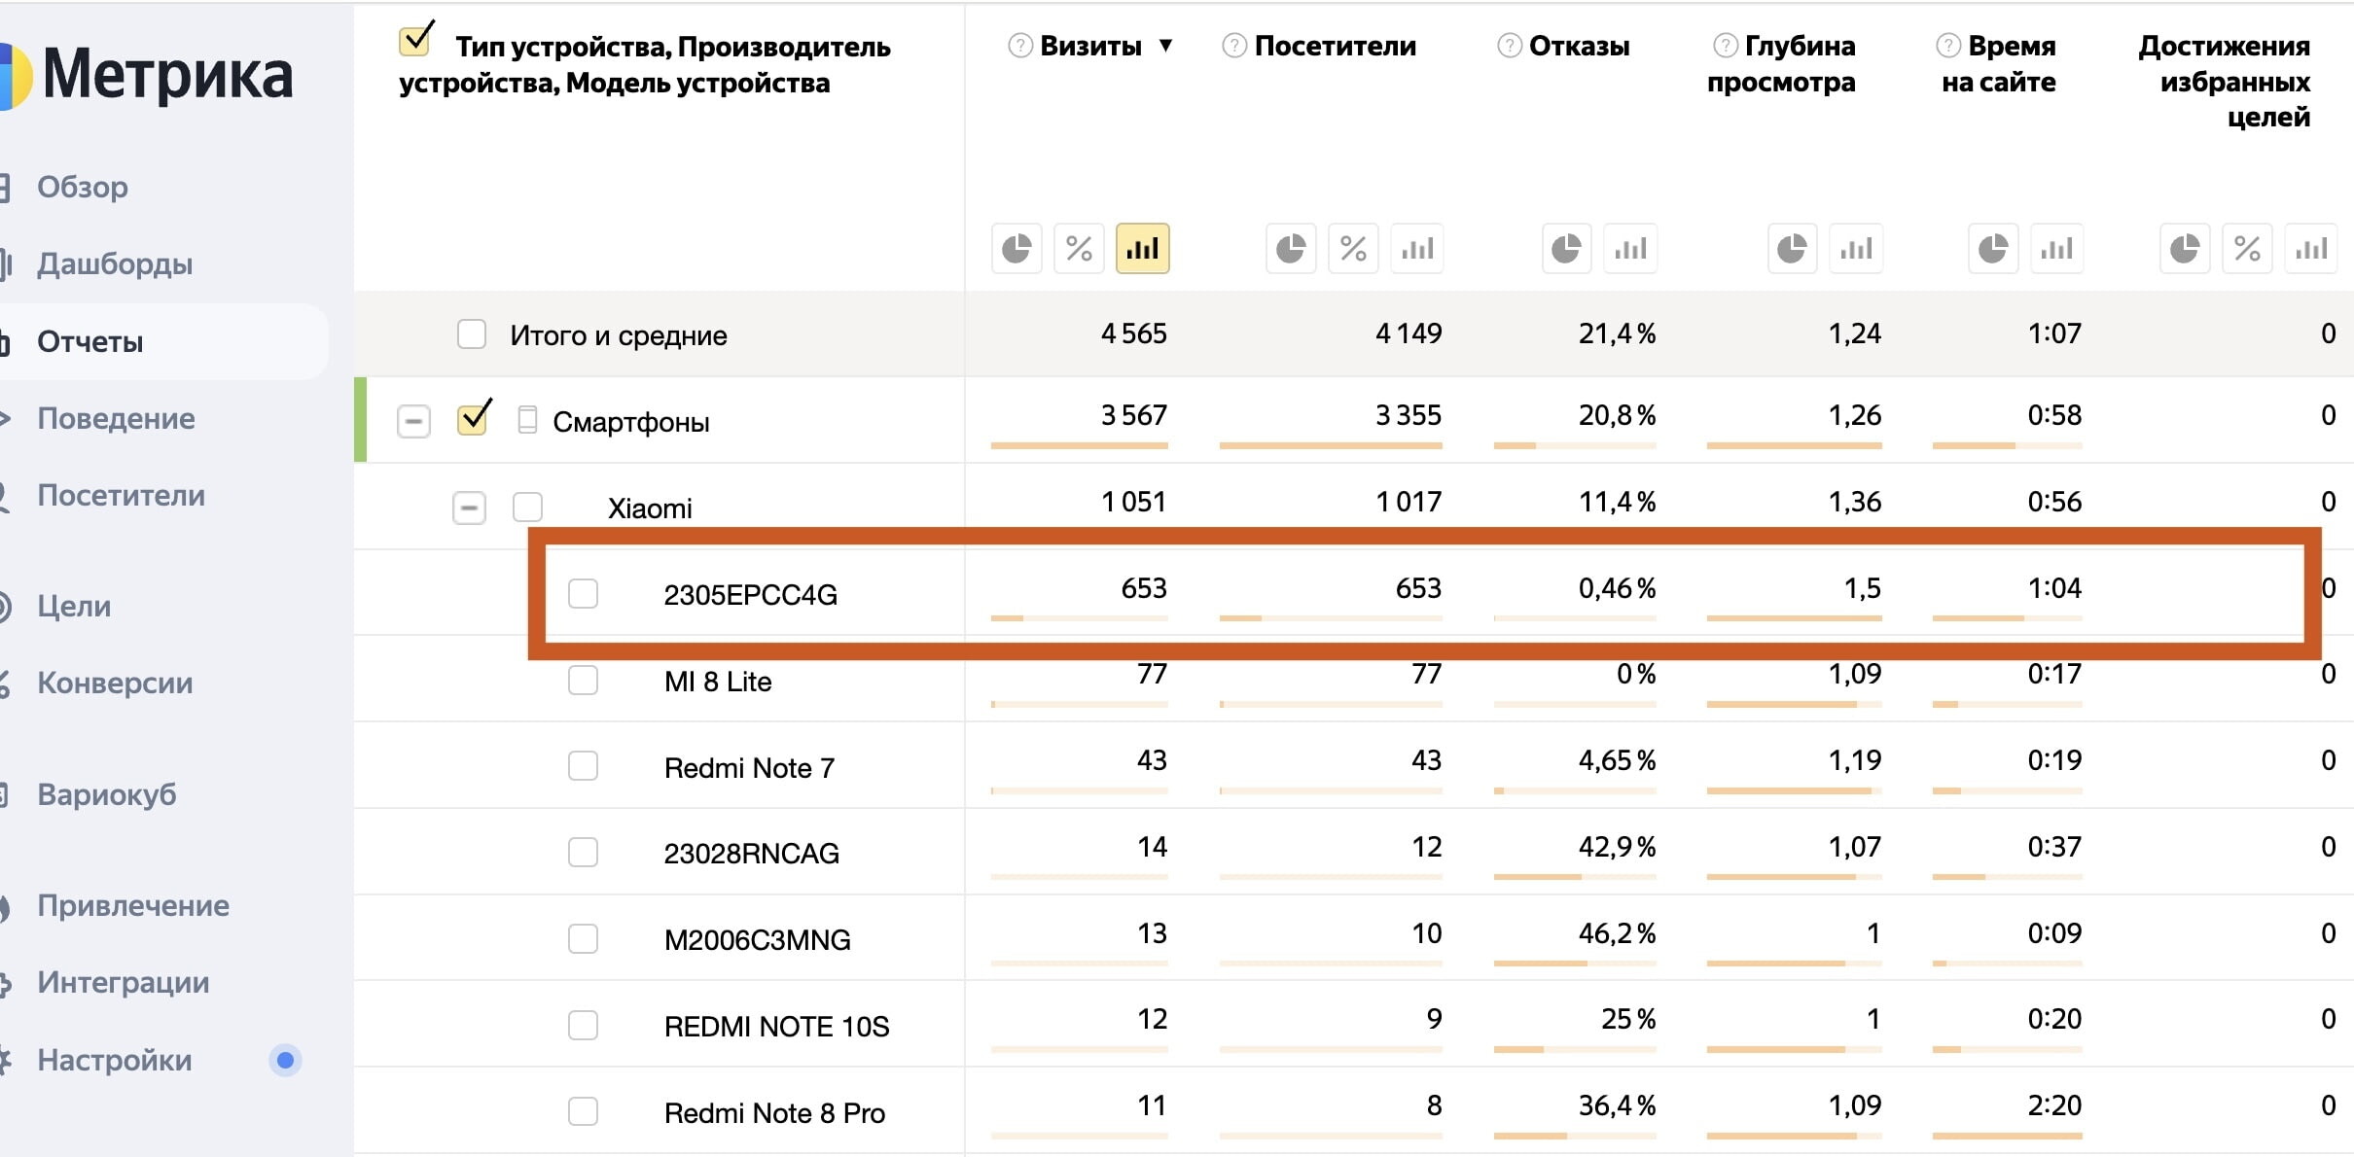Click the Xiaomi manufacturer name
Image resolution: width=2354 pixels, height=1157 pixels.
click(x=650, y=508)
